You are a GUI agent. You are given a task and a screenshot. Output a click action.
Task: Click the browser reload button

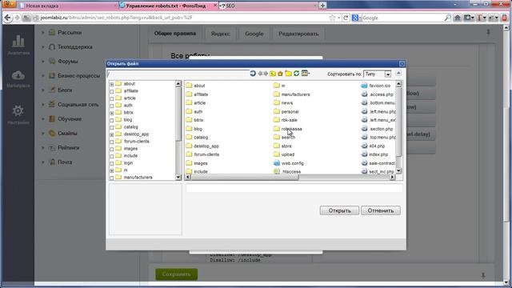click(346, 18)
